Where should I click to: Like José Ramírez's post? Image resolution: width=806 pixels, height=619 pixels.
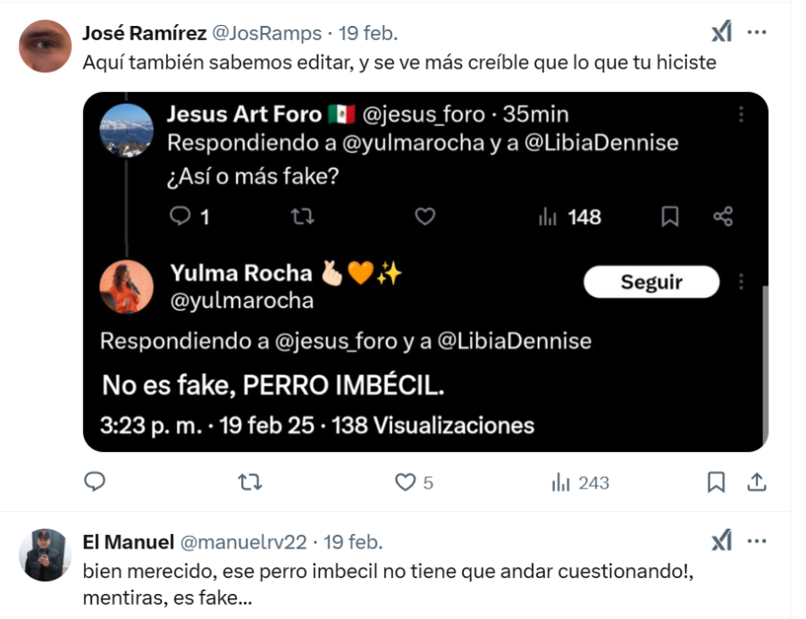407,482
